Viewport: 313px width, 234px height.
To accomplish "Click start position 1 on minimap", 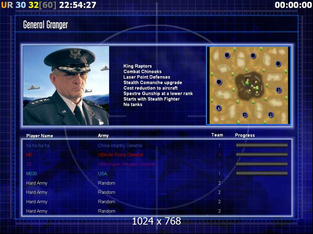I will pyautogui.click(x=245, y=115).
